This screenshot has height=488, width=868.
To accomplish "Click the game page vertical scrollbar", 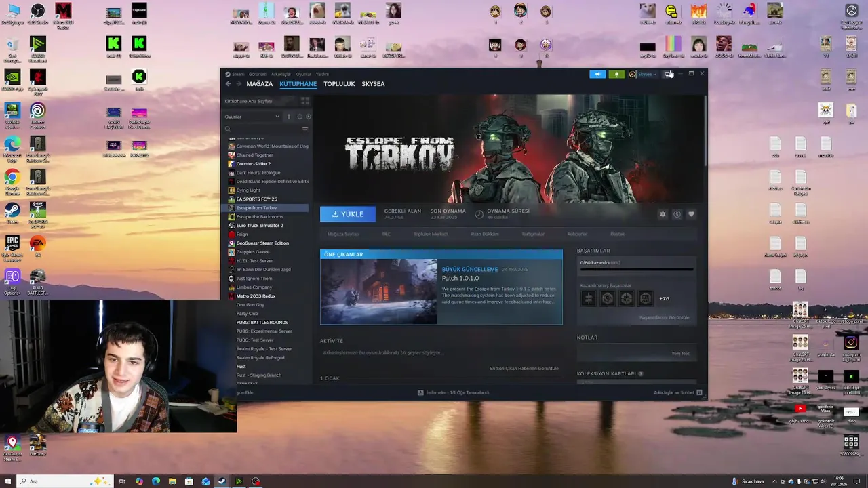I will click(x=705, y=130).
